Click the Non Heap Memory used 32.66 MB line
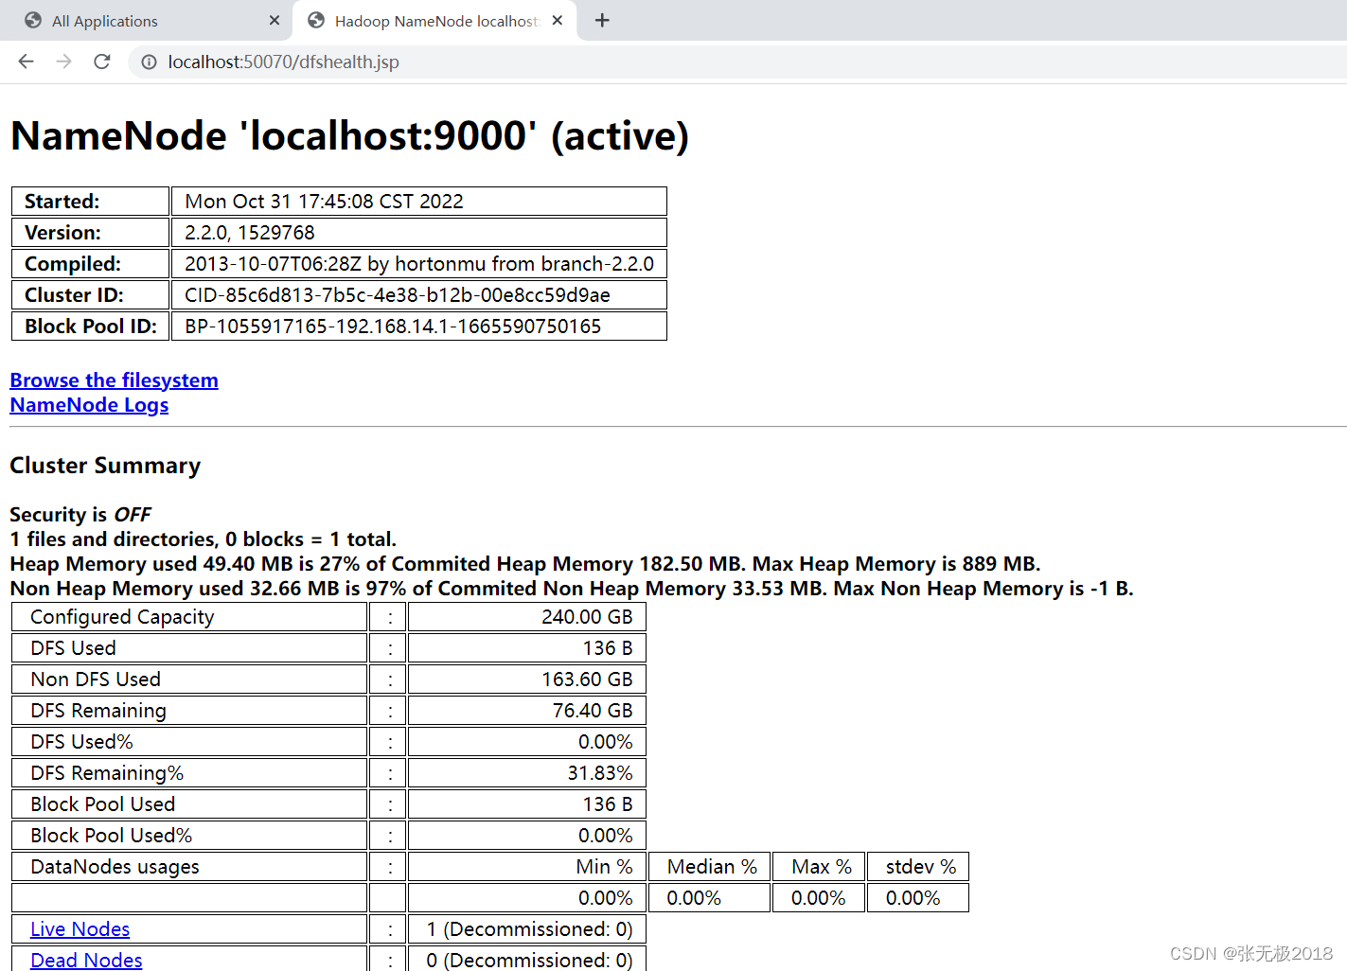The image size is (1347, 971). coord(572,589)
